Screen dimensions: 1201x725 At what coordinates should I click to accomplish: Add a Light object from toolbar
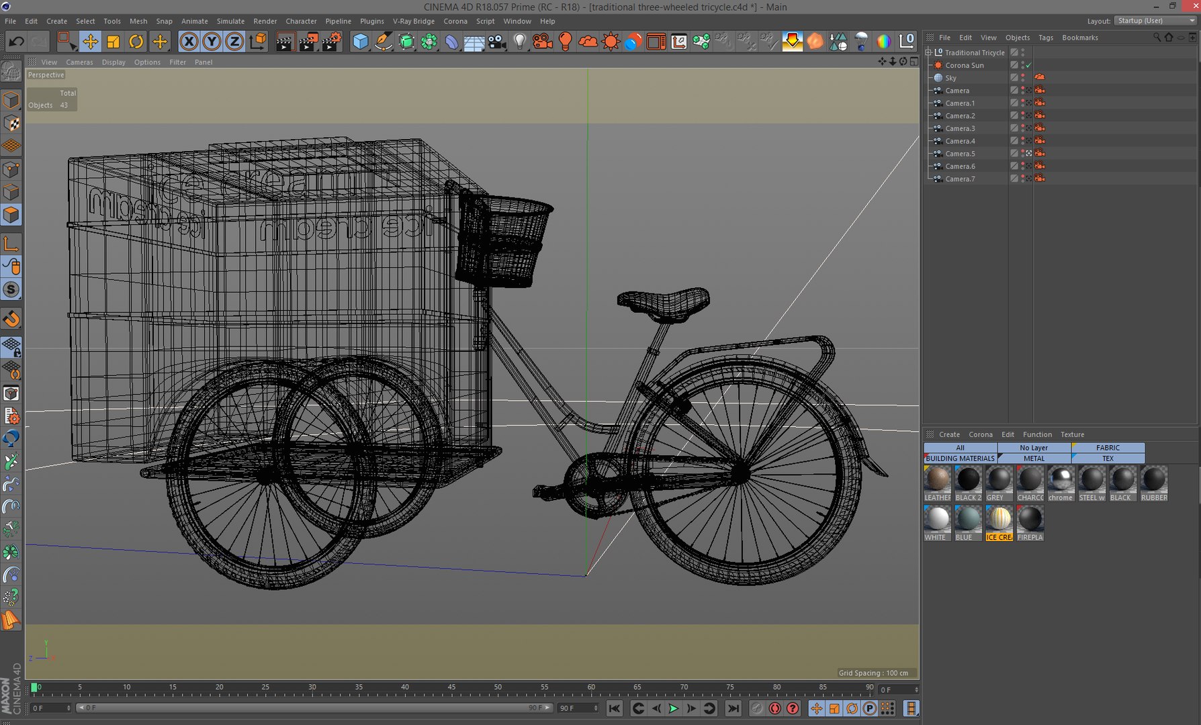click(x=519, y=42)
